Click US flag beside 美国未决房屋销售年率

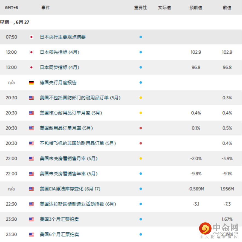pos(31,174)
